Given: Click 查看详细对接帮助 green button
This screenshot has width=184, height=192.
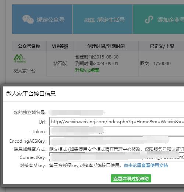Looking at the screenshot, I should click(131, 178).
